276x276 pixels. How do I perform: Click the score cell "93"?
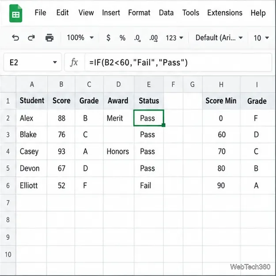61,151
